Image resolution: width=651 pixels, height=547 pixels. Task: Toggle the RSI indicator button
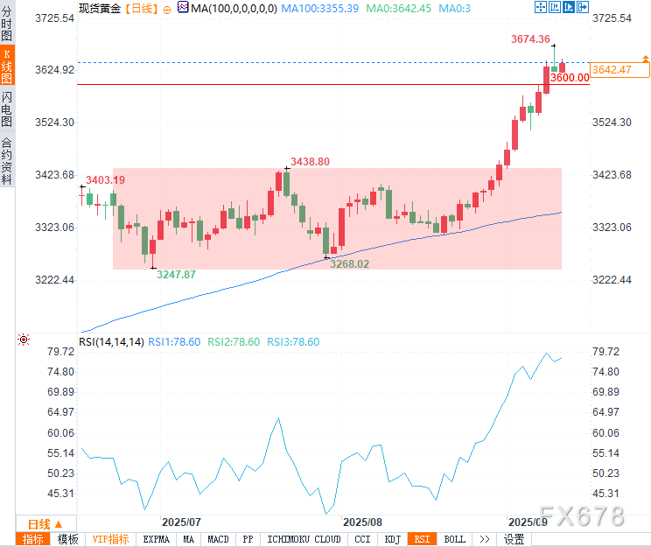423,539
